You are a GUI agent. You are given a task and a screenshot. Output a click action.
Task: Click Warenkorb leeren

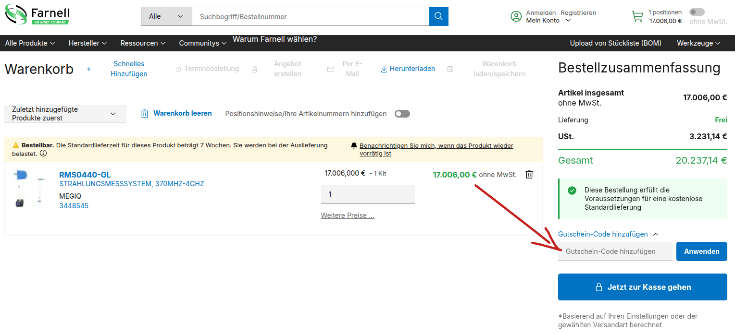tap(183, 114)
